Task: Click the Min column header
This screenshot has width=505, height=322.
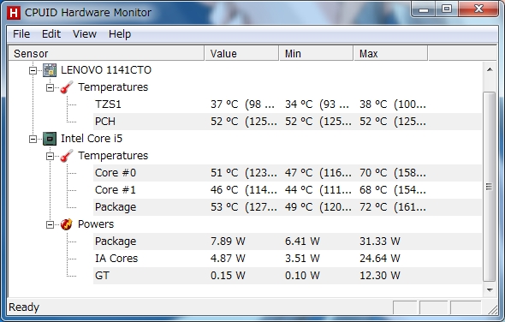Action: (317, 53)
